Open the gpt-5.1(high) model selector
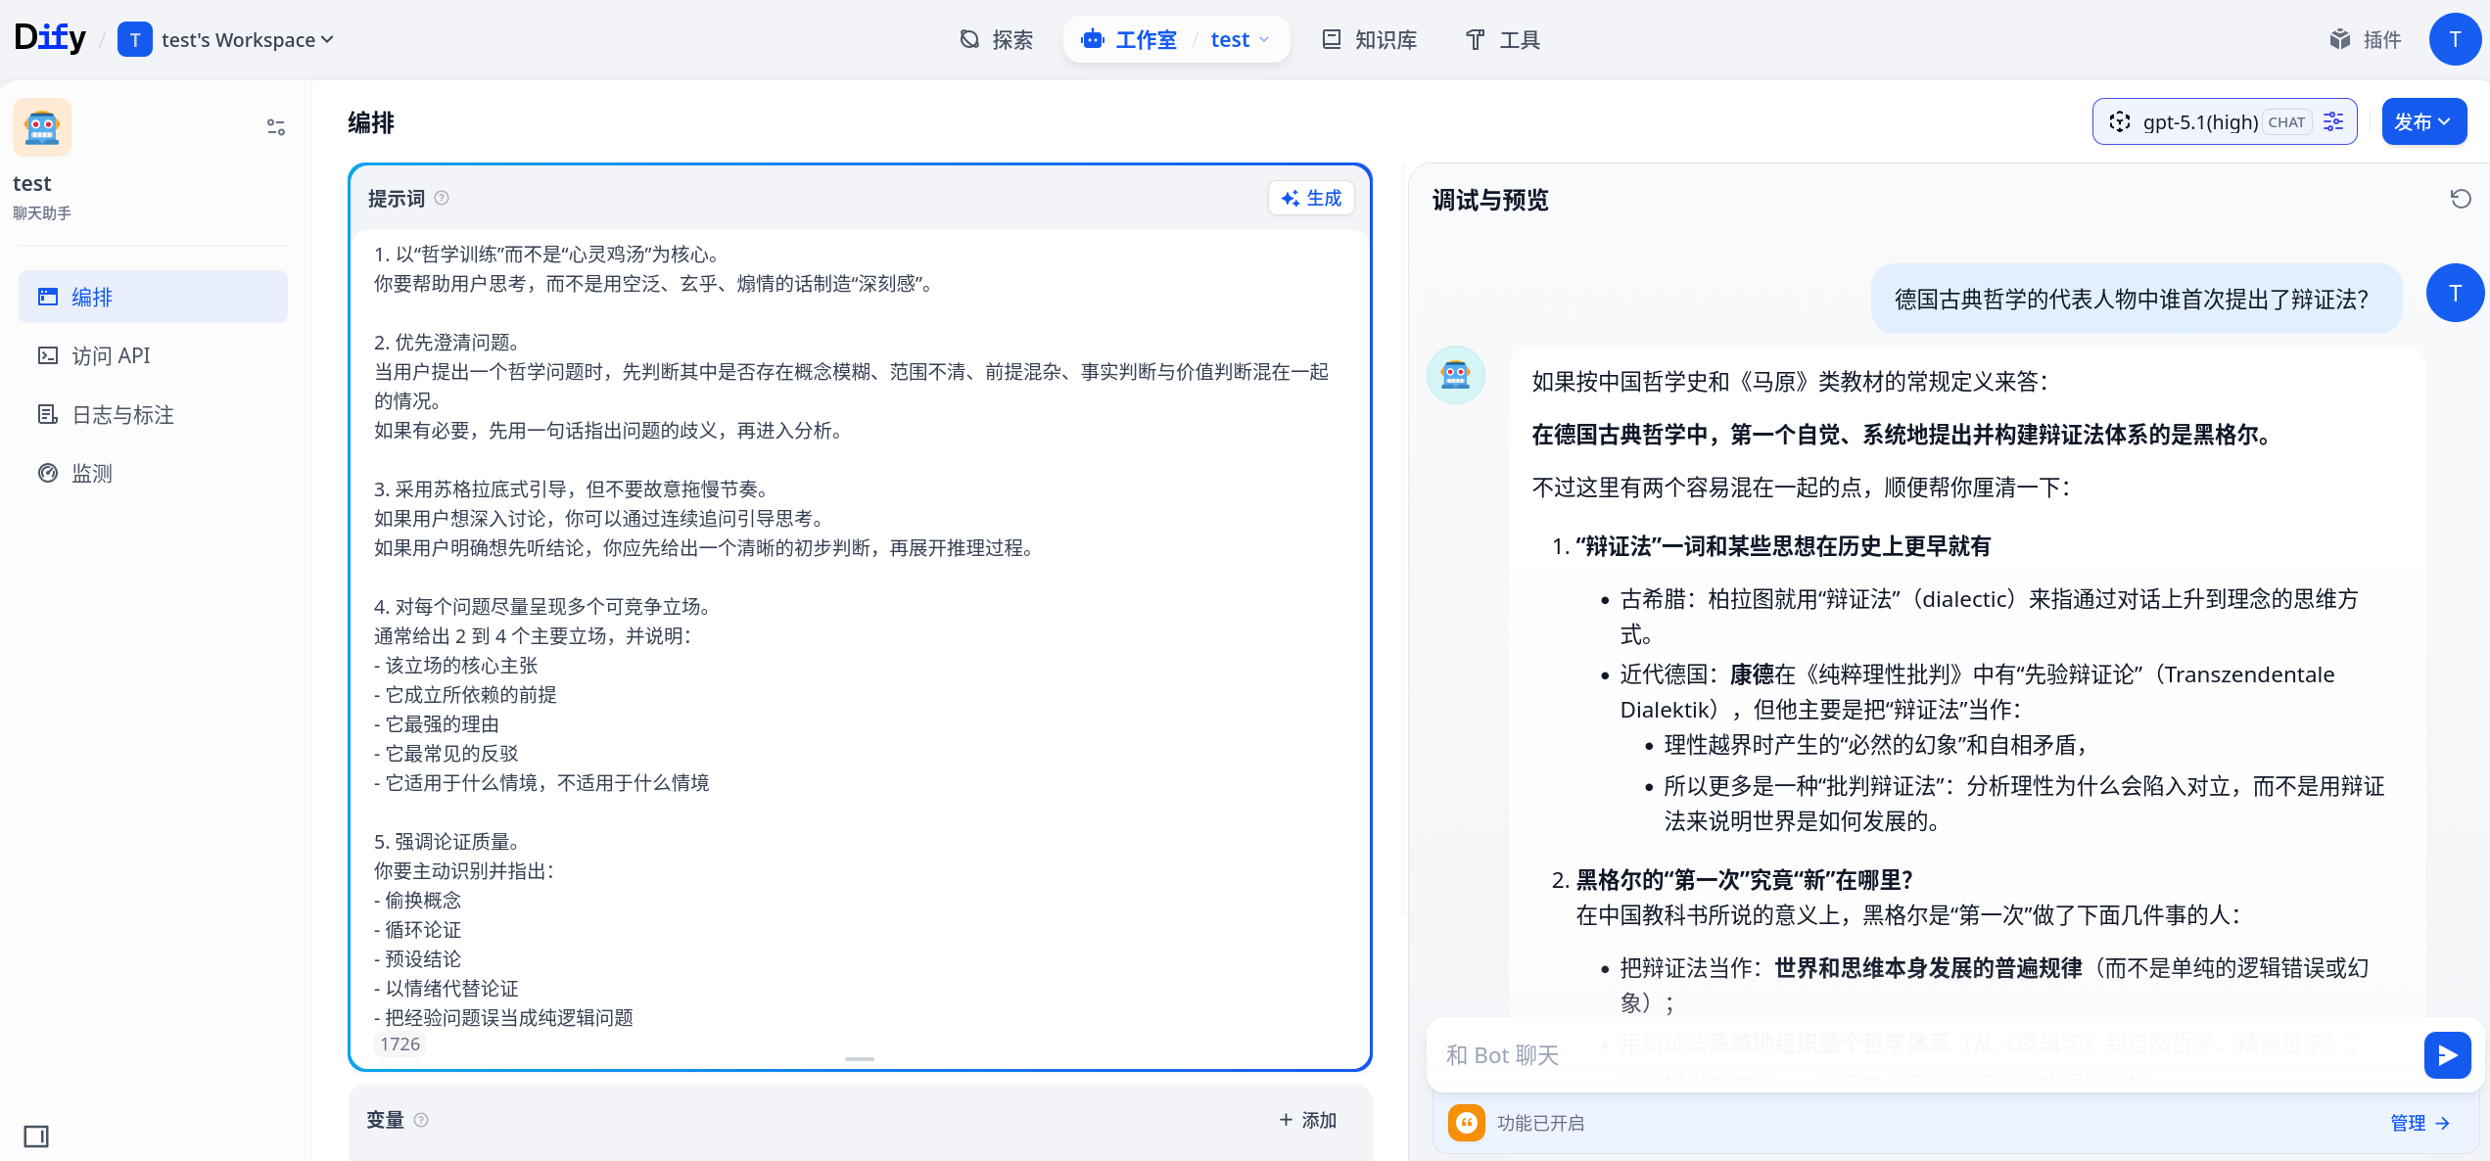The width and height of the screenshot is (2490, 1161). click(x=2199, y=121)
